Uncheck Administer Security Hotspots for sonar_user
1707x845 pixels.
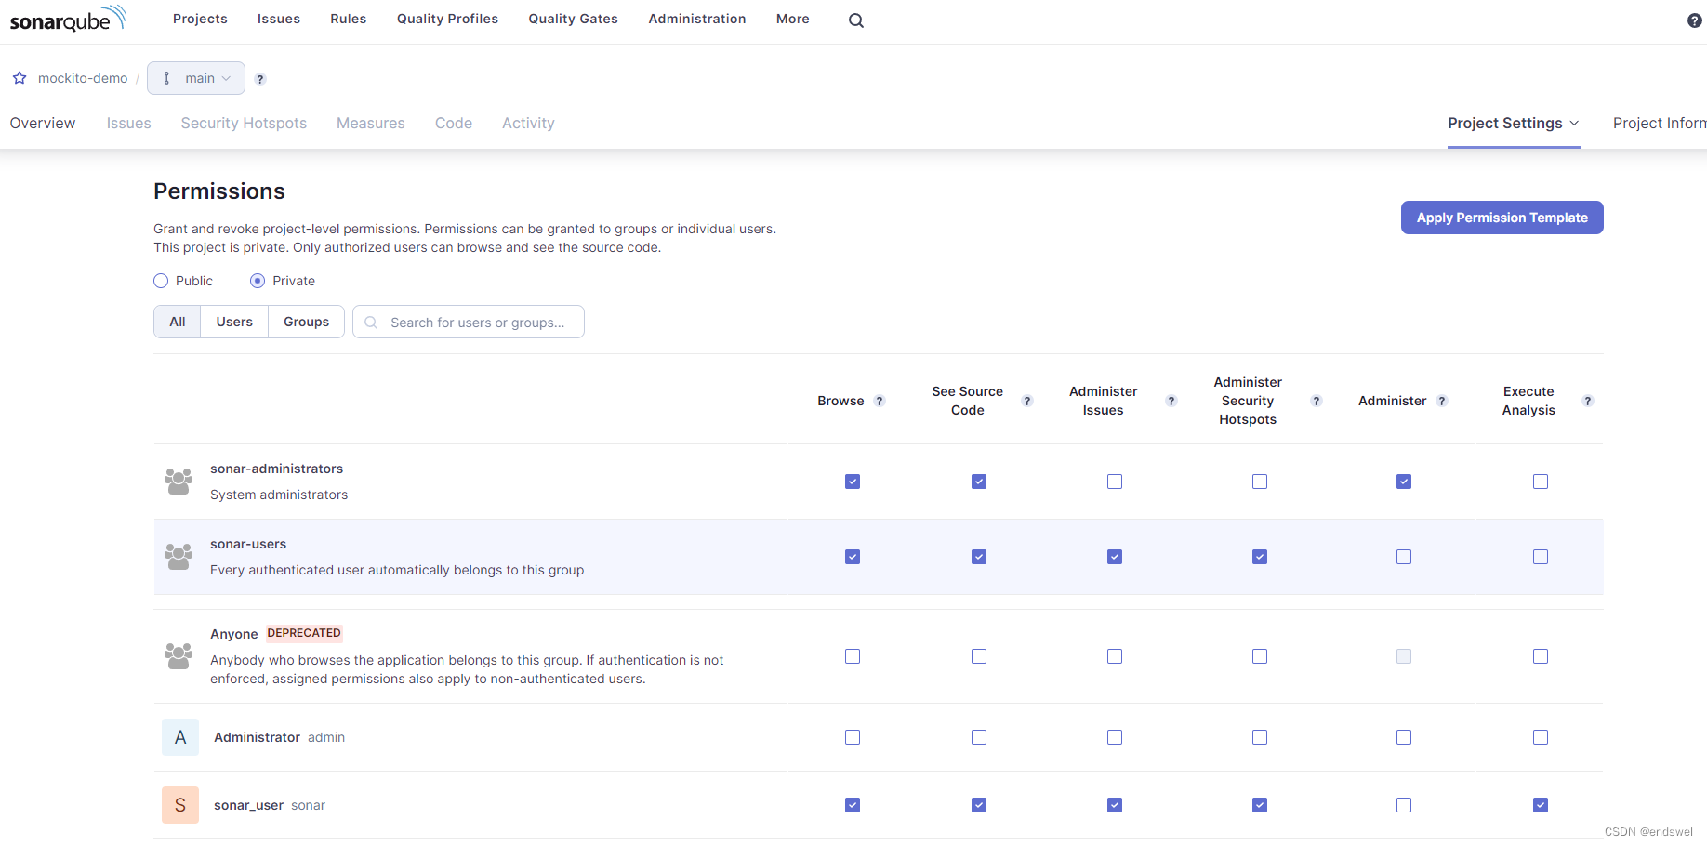pos(1260,805)
